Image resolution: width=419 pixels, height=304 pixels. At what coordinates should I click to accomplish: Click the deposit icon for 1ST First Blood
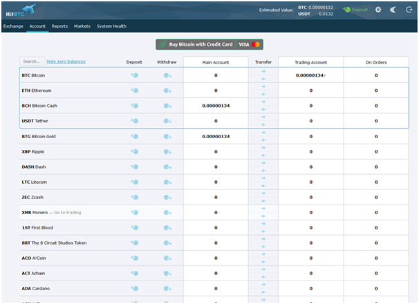(x=134, y=228)
